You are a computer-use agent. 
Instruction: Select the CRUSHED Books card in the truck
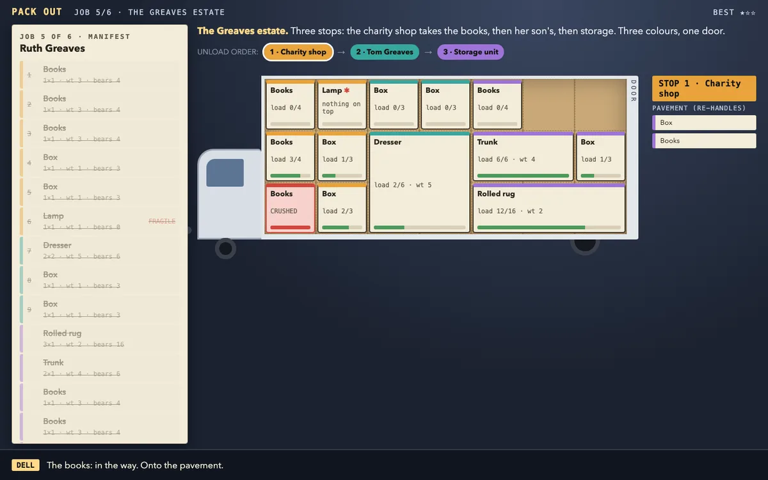(291, 208)
